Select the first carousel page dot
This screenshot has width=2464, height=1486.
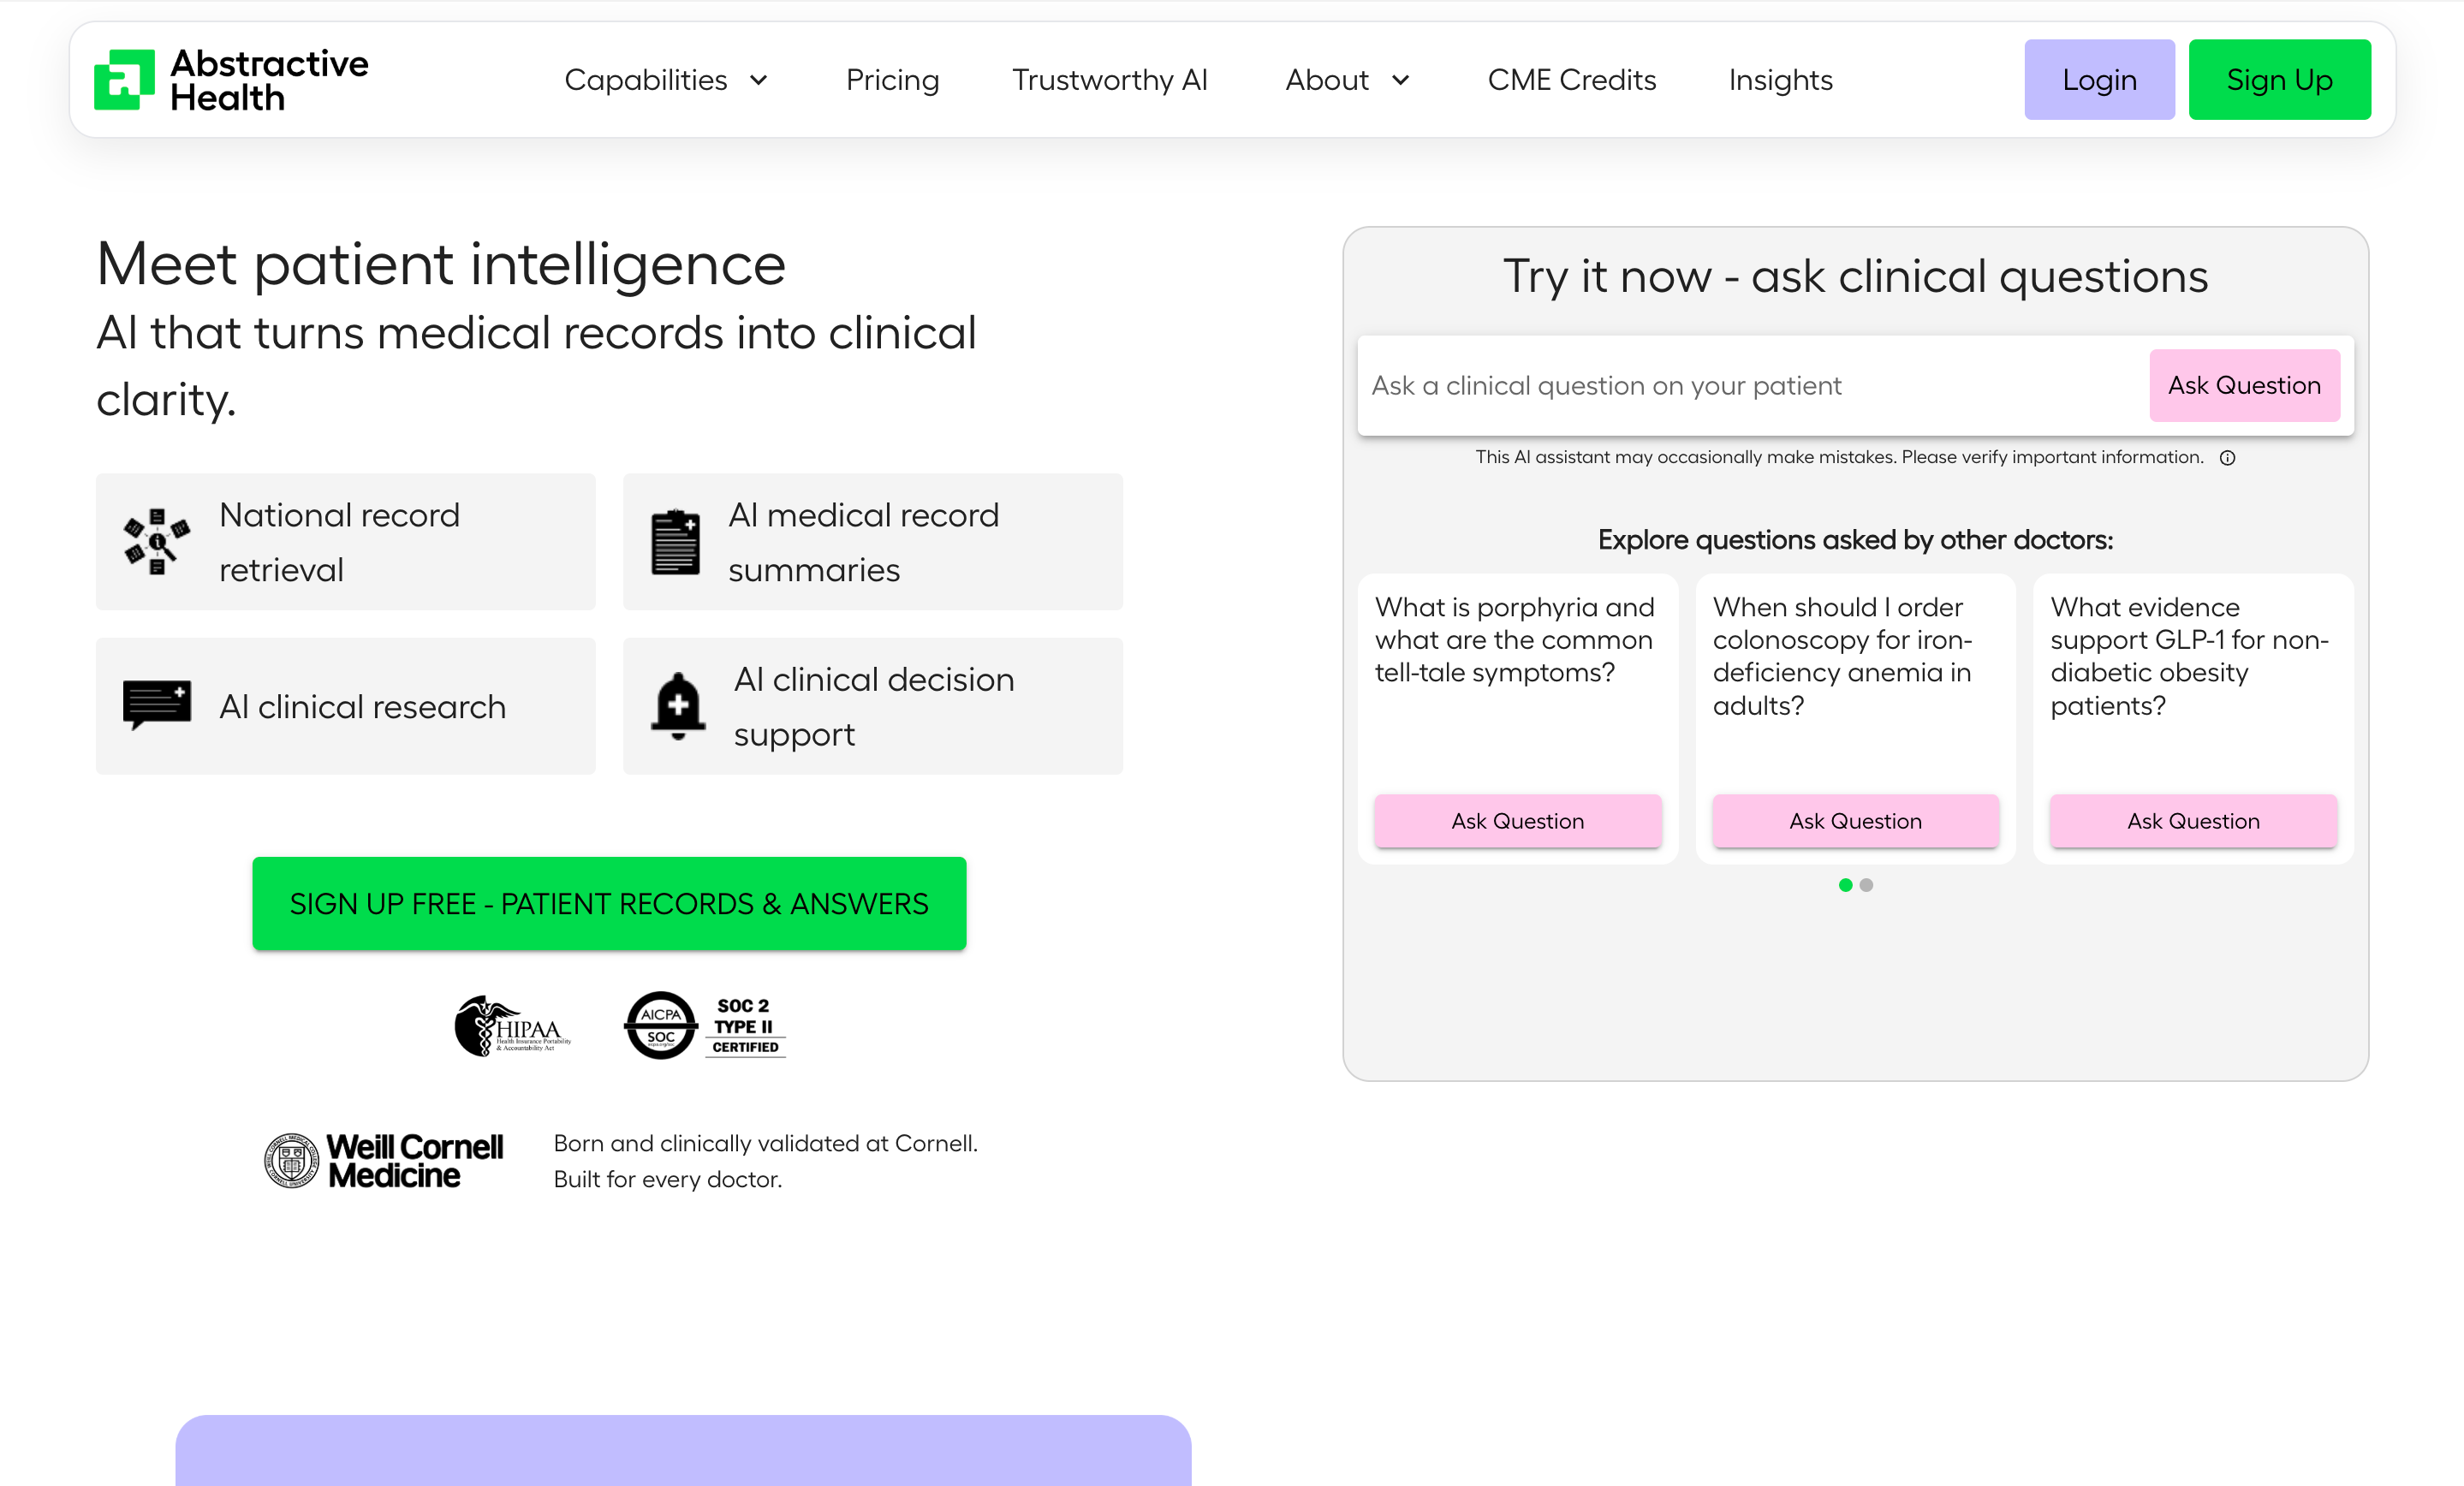(1845, 885)
